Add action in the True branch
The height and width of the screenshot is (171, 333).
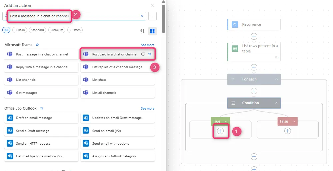coord(220,131)
